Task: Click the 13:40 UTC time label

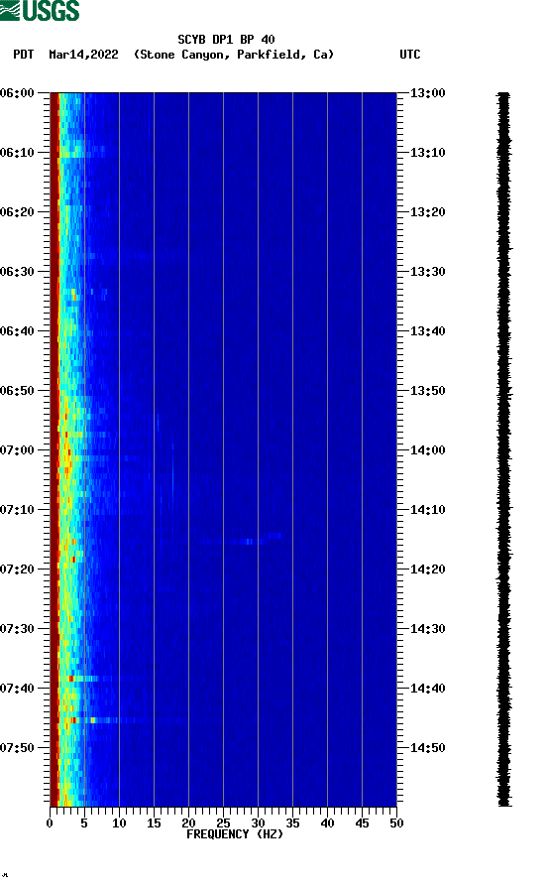Action: coord(427,331)
